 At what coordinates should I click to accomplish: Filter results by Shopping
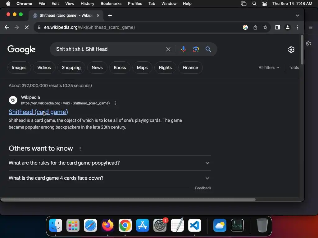[x=71, y=68]
